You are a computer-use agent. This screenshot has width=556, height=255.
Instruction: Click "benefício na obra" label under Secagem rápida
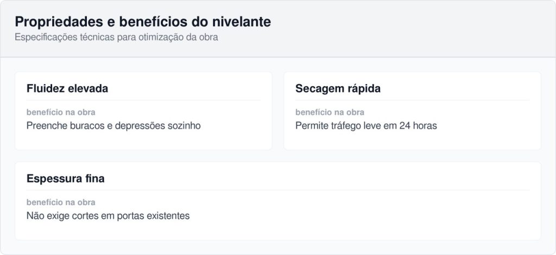pos(330,112)
